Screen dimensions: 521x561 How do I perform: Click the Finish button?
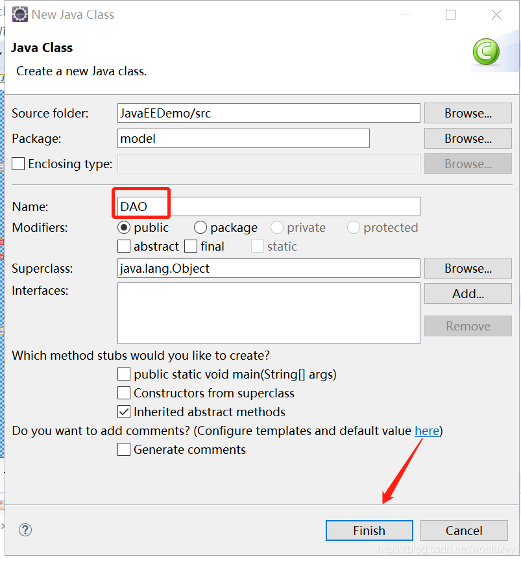369,530
